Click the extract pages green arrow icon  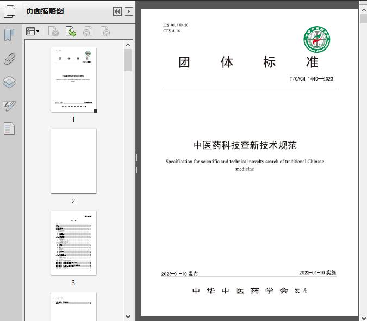pyautogui.click(x=71, y=32)
